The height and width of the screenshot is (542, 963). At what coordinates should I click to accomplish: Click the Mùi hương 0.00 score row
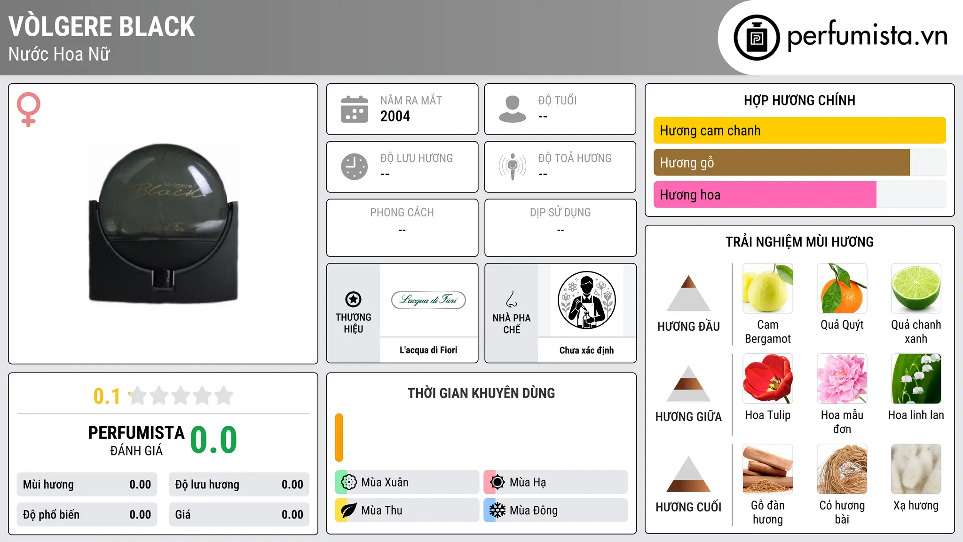coord(87,485)
